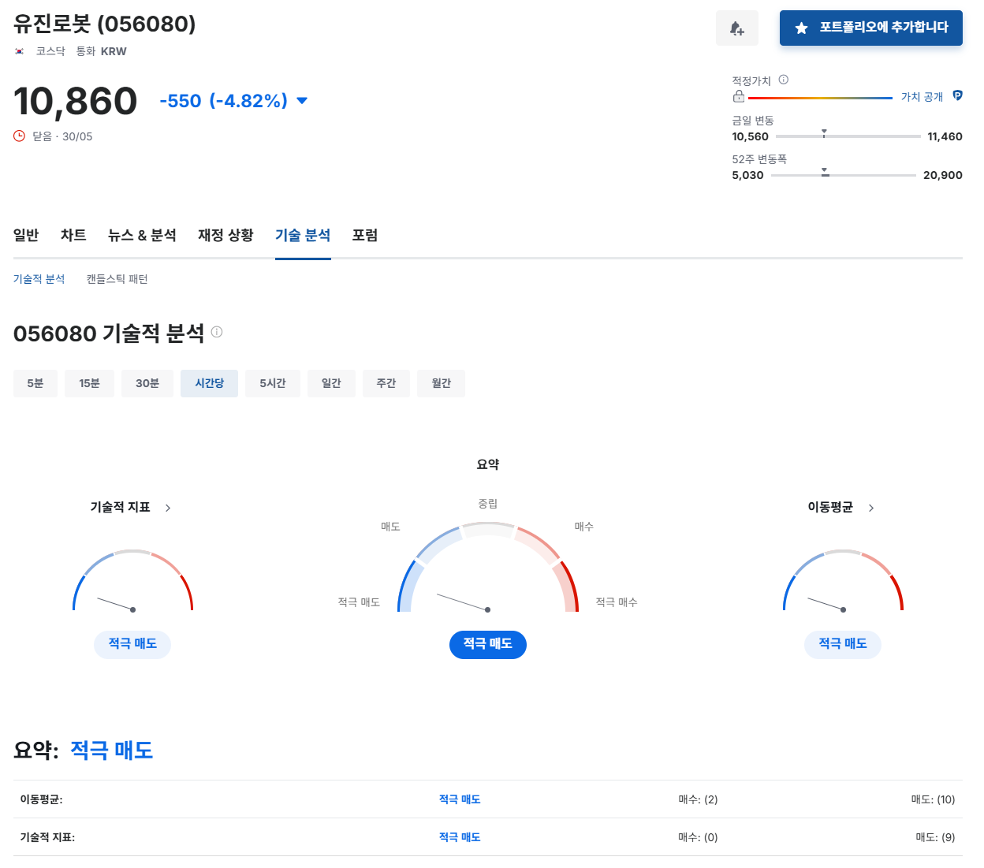Click the 포트폴리오에 추가합니다 button

tap(870, 28)
